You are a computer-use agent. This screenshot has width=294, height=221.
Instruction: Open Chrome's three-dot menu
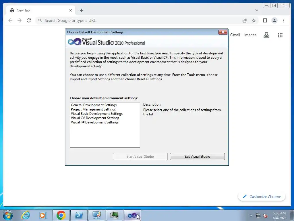pyautogui.click(x=284, y=20)
